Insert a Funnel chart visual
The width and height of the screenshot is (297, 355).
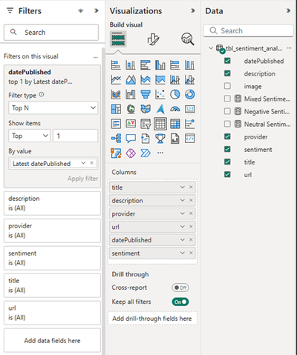pos(146,94)
